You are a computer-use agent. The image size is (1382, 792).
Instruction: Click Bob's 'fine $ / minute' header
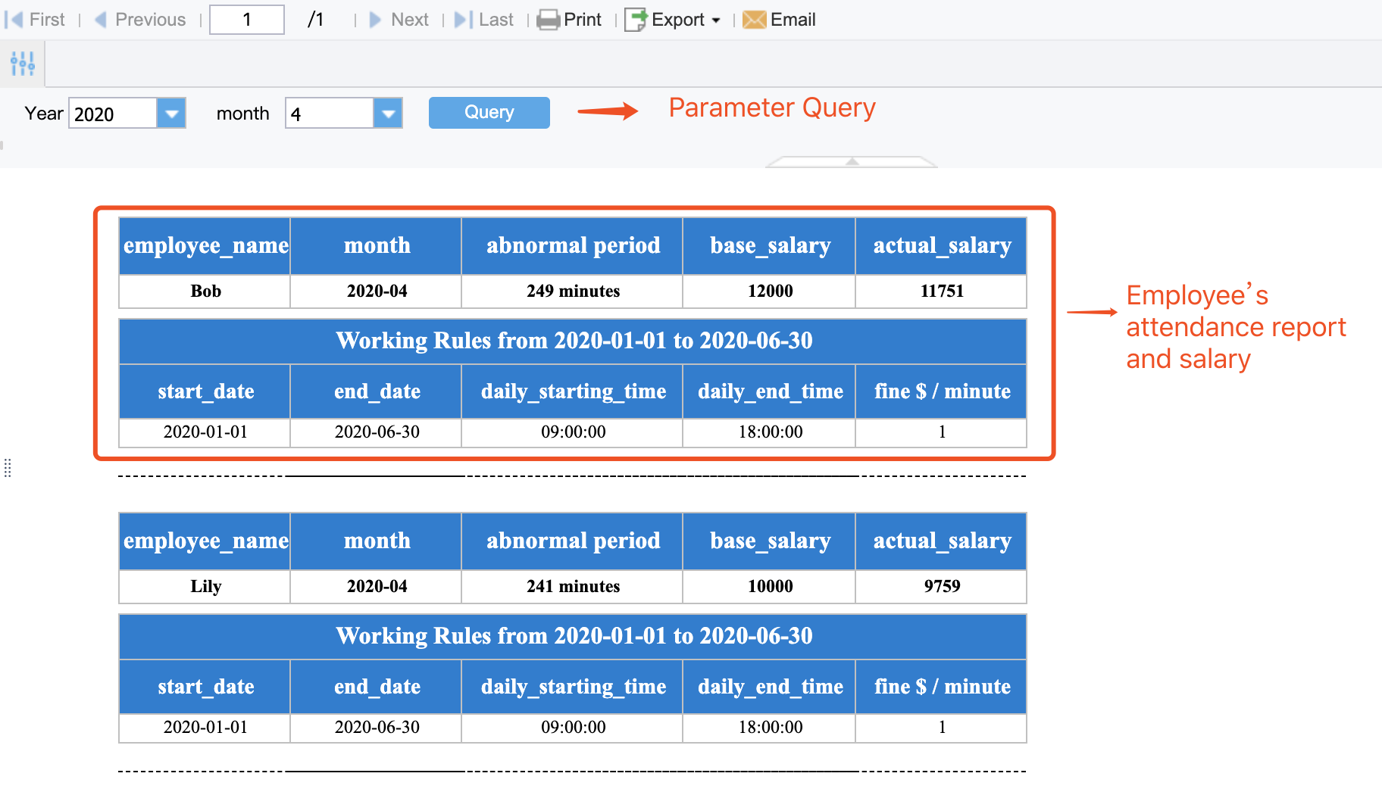pyautogui.click(x=942, y=391)
